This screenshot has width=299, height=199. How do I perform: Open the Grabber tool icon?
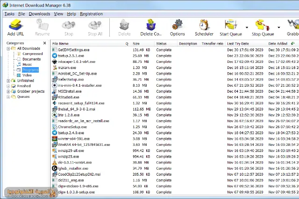point(293,25)
